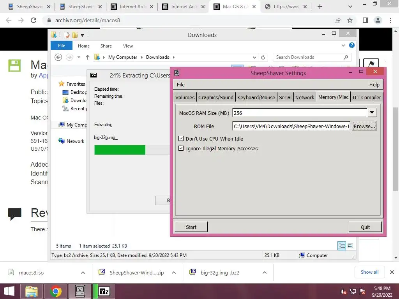This screenshot has height=299, width=399.
Task: Click the network tray icon
Action: pyautogui.click(x=353, y=292)
